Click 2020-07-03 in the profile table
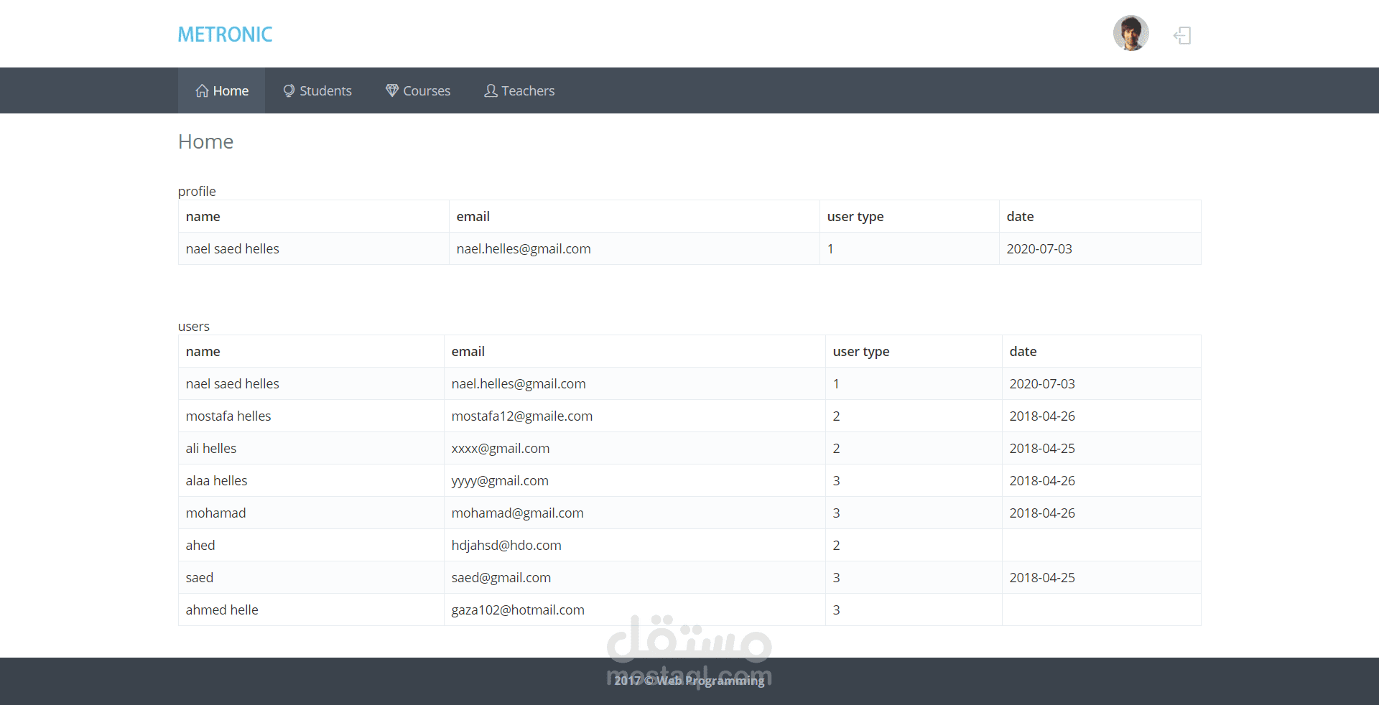Image resolution: width=1379 pixels, height=705 pixels. click(1039, 249)
